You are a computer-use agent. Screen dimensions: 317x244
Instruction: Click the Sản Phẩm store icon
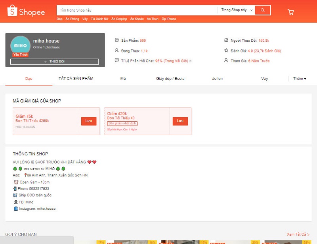116,40
